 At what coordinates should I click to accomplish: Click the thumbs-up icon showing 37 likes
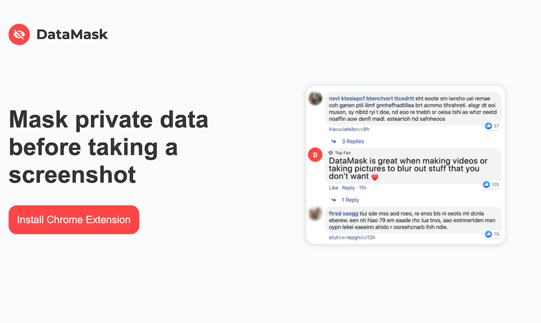488,126
